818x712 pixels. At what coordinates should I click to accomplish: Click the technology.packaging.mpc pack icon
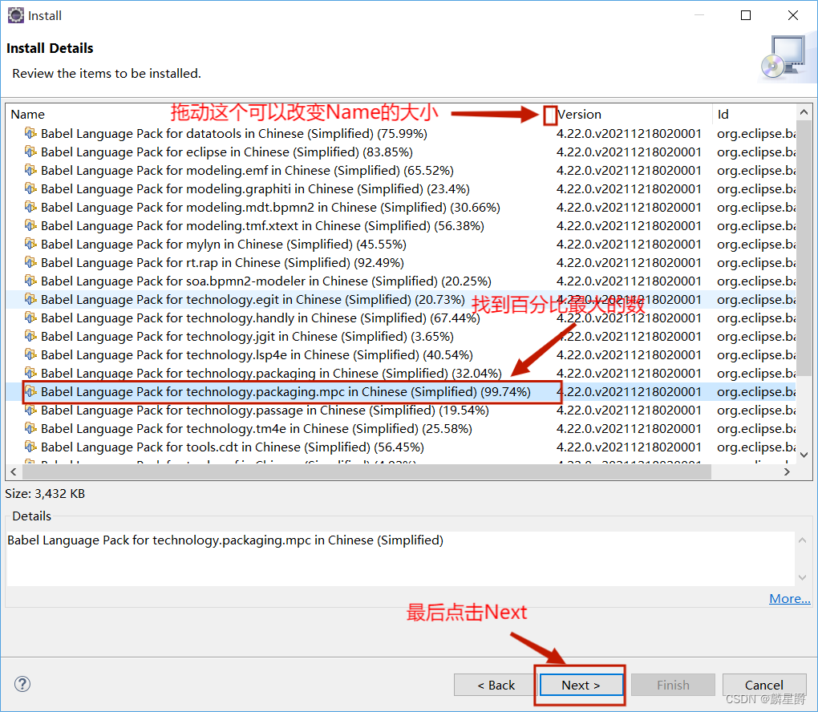click(x=30, y=391)
